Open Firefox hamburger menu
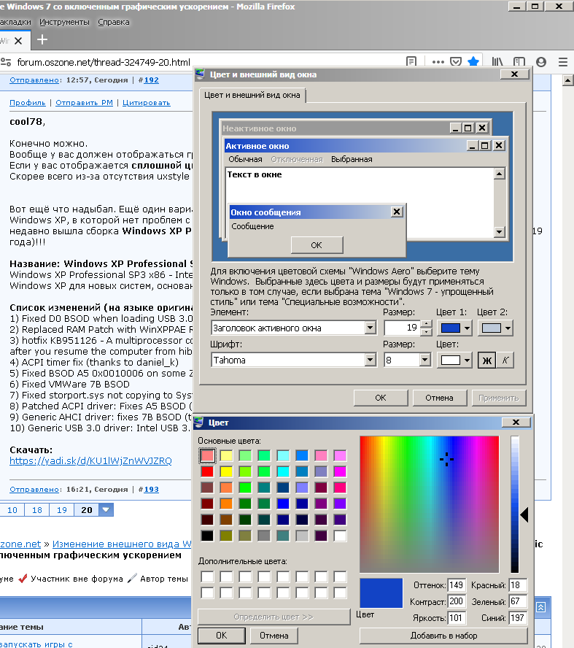574x648 pixels. (563, 62)
